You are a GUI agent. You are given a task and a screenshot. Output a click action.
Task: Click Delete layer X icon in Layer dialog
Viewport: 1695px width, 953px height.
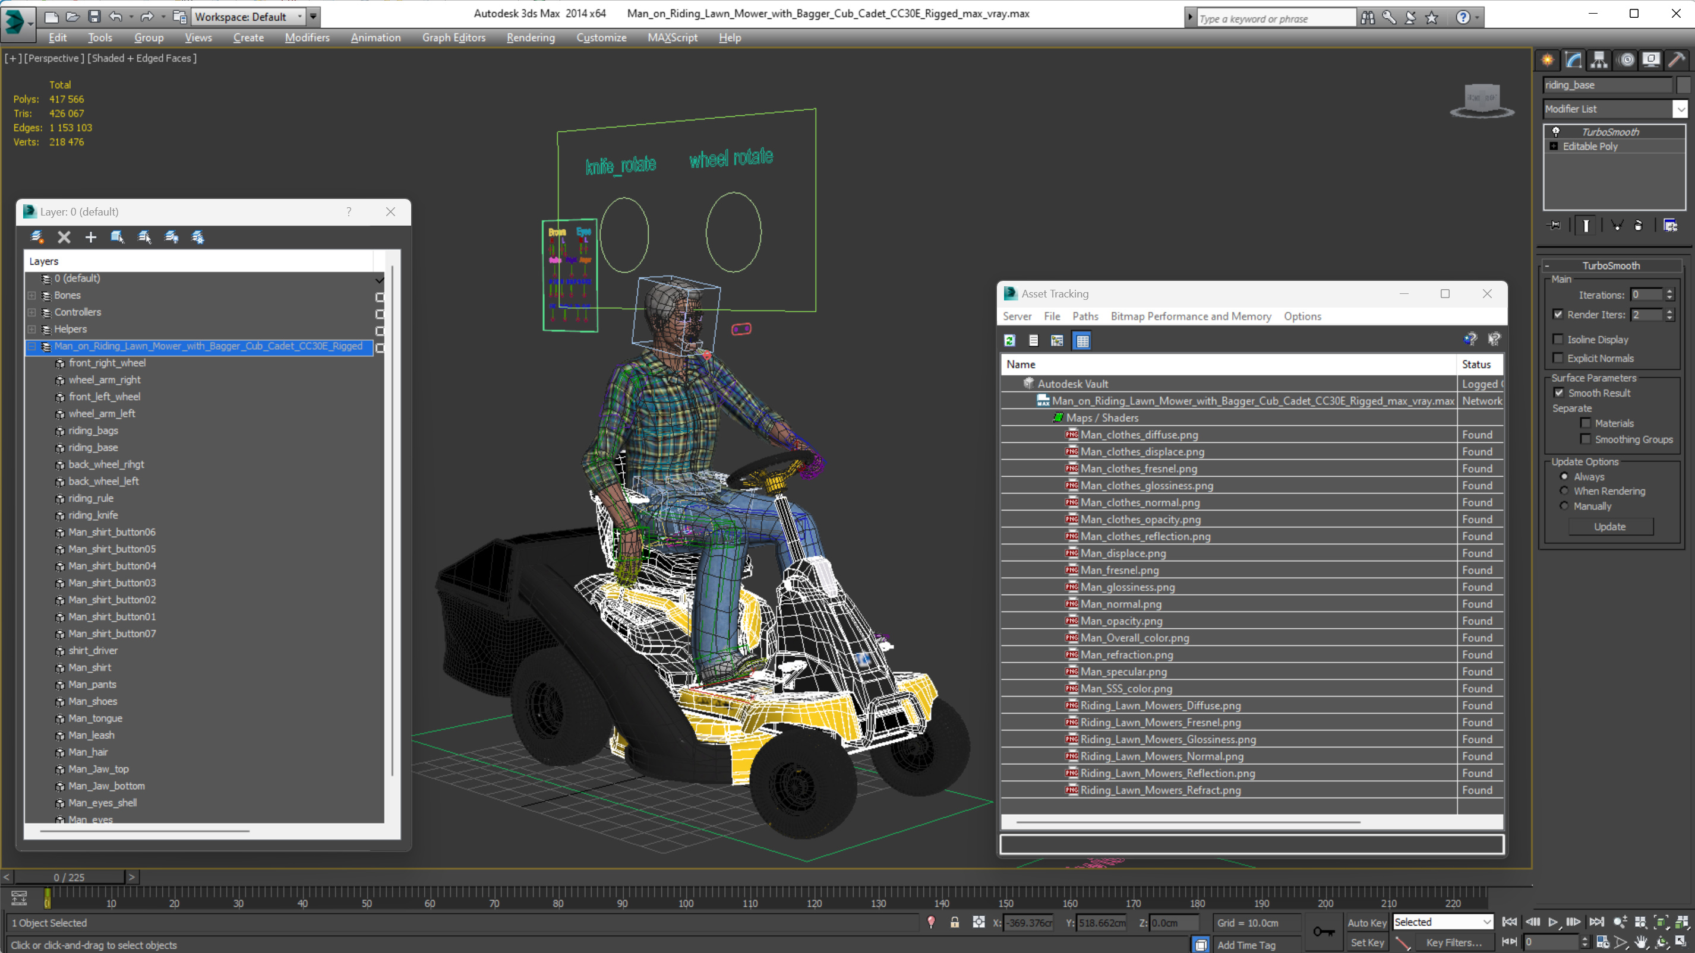(64, 237)
